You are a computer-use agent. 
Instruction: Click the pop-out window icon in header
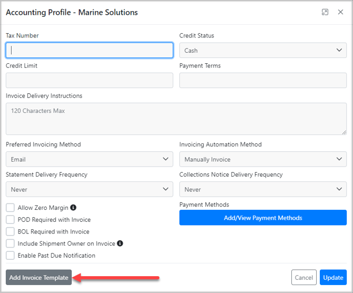point(325,12)
